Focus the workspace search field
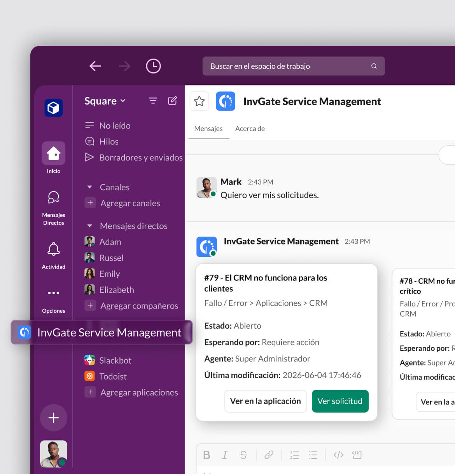The height and width of the screenshot is (474, 455). [294, 66]
